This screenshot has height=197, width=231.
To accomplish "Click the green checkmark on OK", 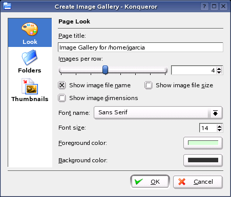I will pyautogui.click(x=139, y=181).
